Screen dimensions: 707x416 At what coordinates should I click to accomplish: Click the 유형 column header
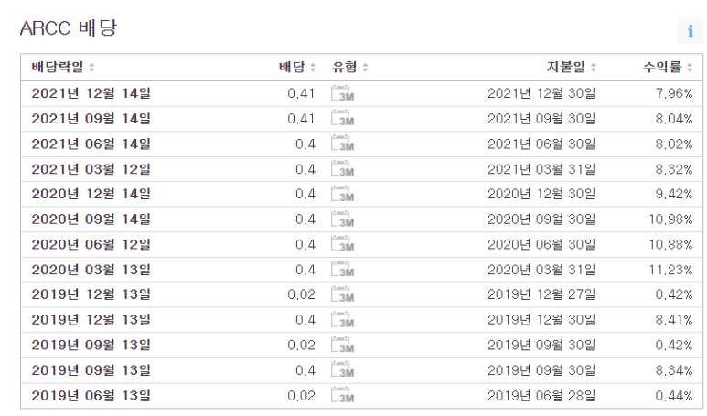point(344,67)
